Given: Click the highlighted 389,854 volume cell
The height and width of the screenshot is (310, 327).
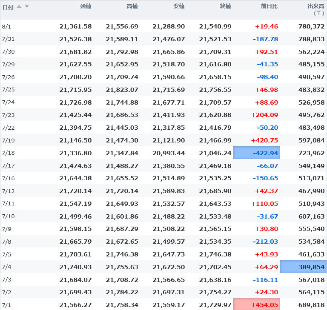Looking at the screenshot, I should point(303,267).
